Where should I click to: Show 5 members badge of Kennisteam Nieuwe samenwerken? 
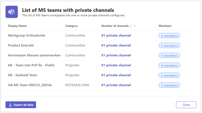point(169,56)
